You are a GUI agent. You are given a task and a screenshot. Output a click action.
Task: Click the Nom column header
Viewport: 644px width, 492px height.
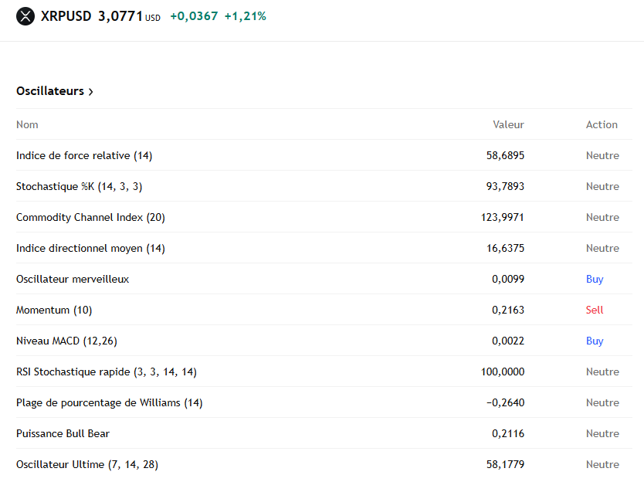point(27,124)
